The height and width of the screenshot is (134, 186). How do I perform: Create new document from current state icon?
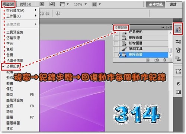point(148,60)
